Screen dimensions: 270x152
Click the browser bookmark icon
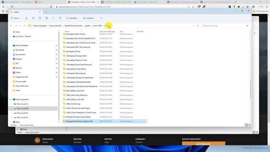point(51,7)
